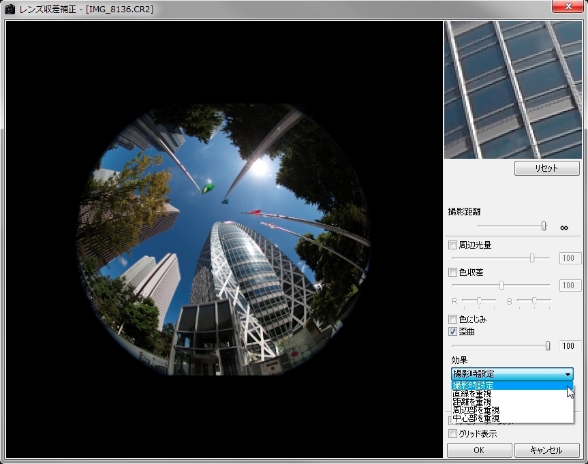Click the 歪曲 distortion slider handle

[x=548, y=345]
